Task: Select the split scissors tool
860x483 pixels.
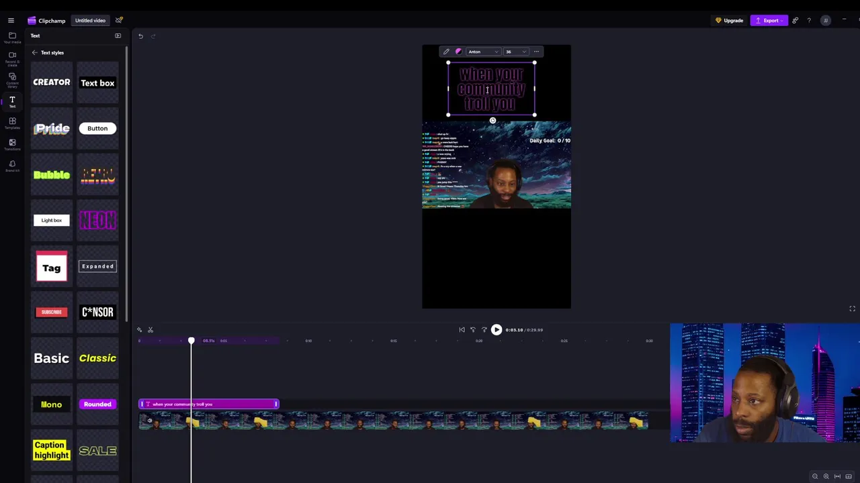Action: coord(150,330)
